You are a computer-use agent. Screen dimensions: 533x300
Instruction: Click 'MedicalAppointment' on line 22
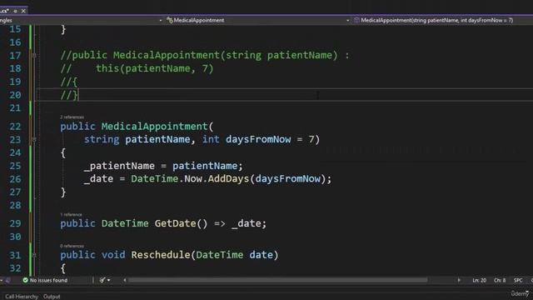155,127
